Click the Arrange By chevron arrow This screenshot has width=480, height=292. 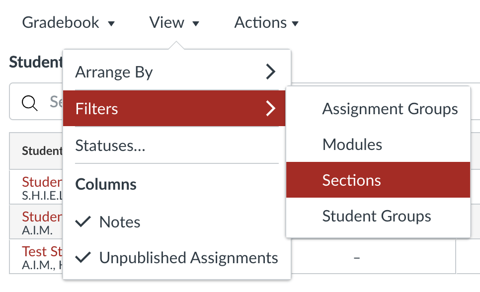coord(270,72)
